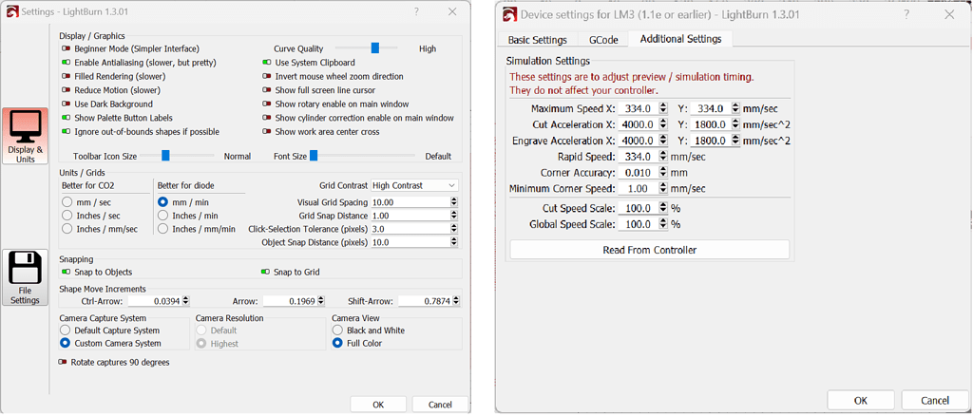The image size is (973, 416).
Task: Select Inches / sec units
Action: 67,216
